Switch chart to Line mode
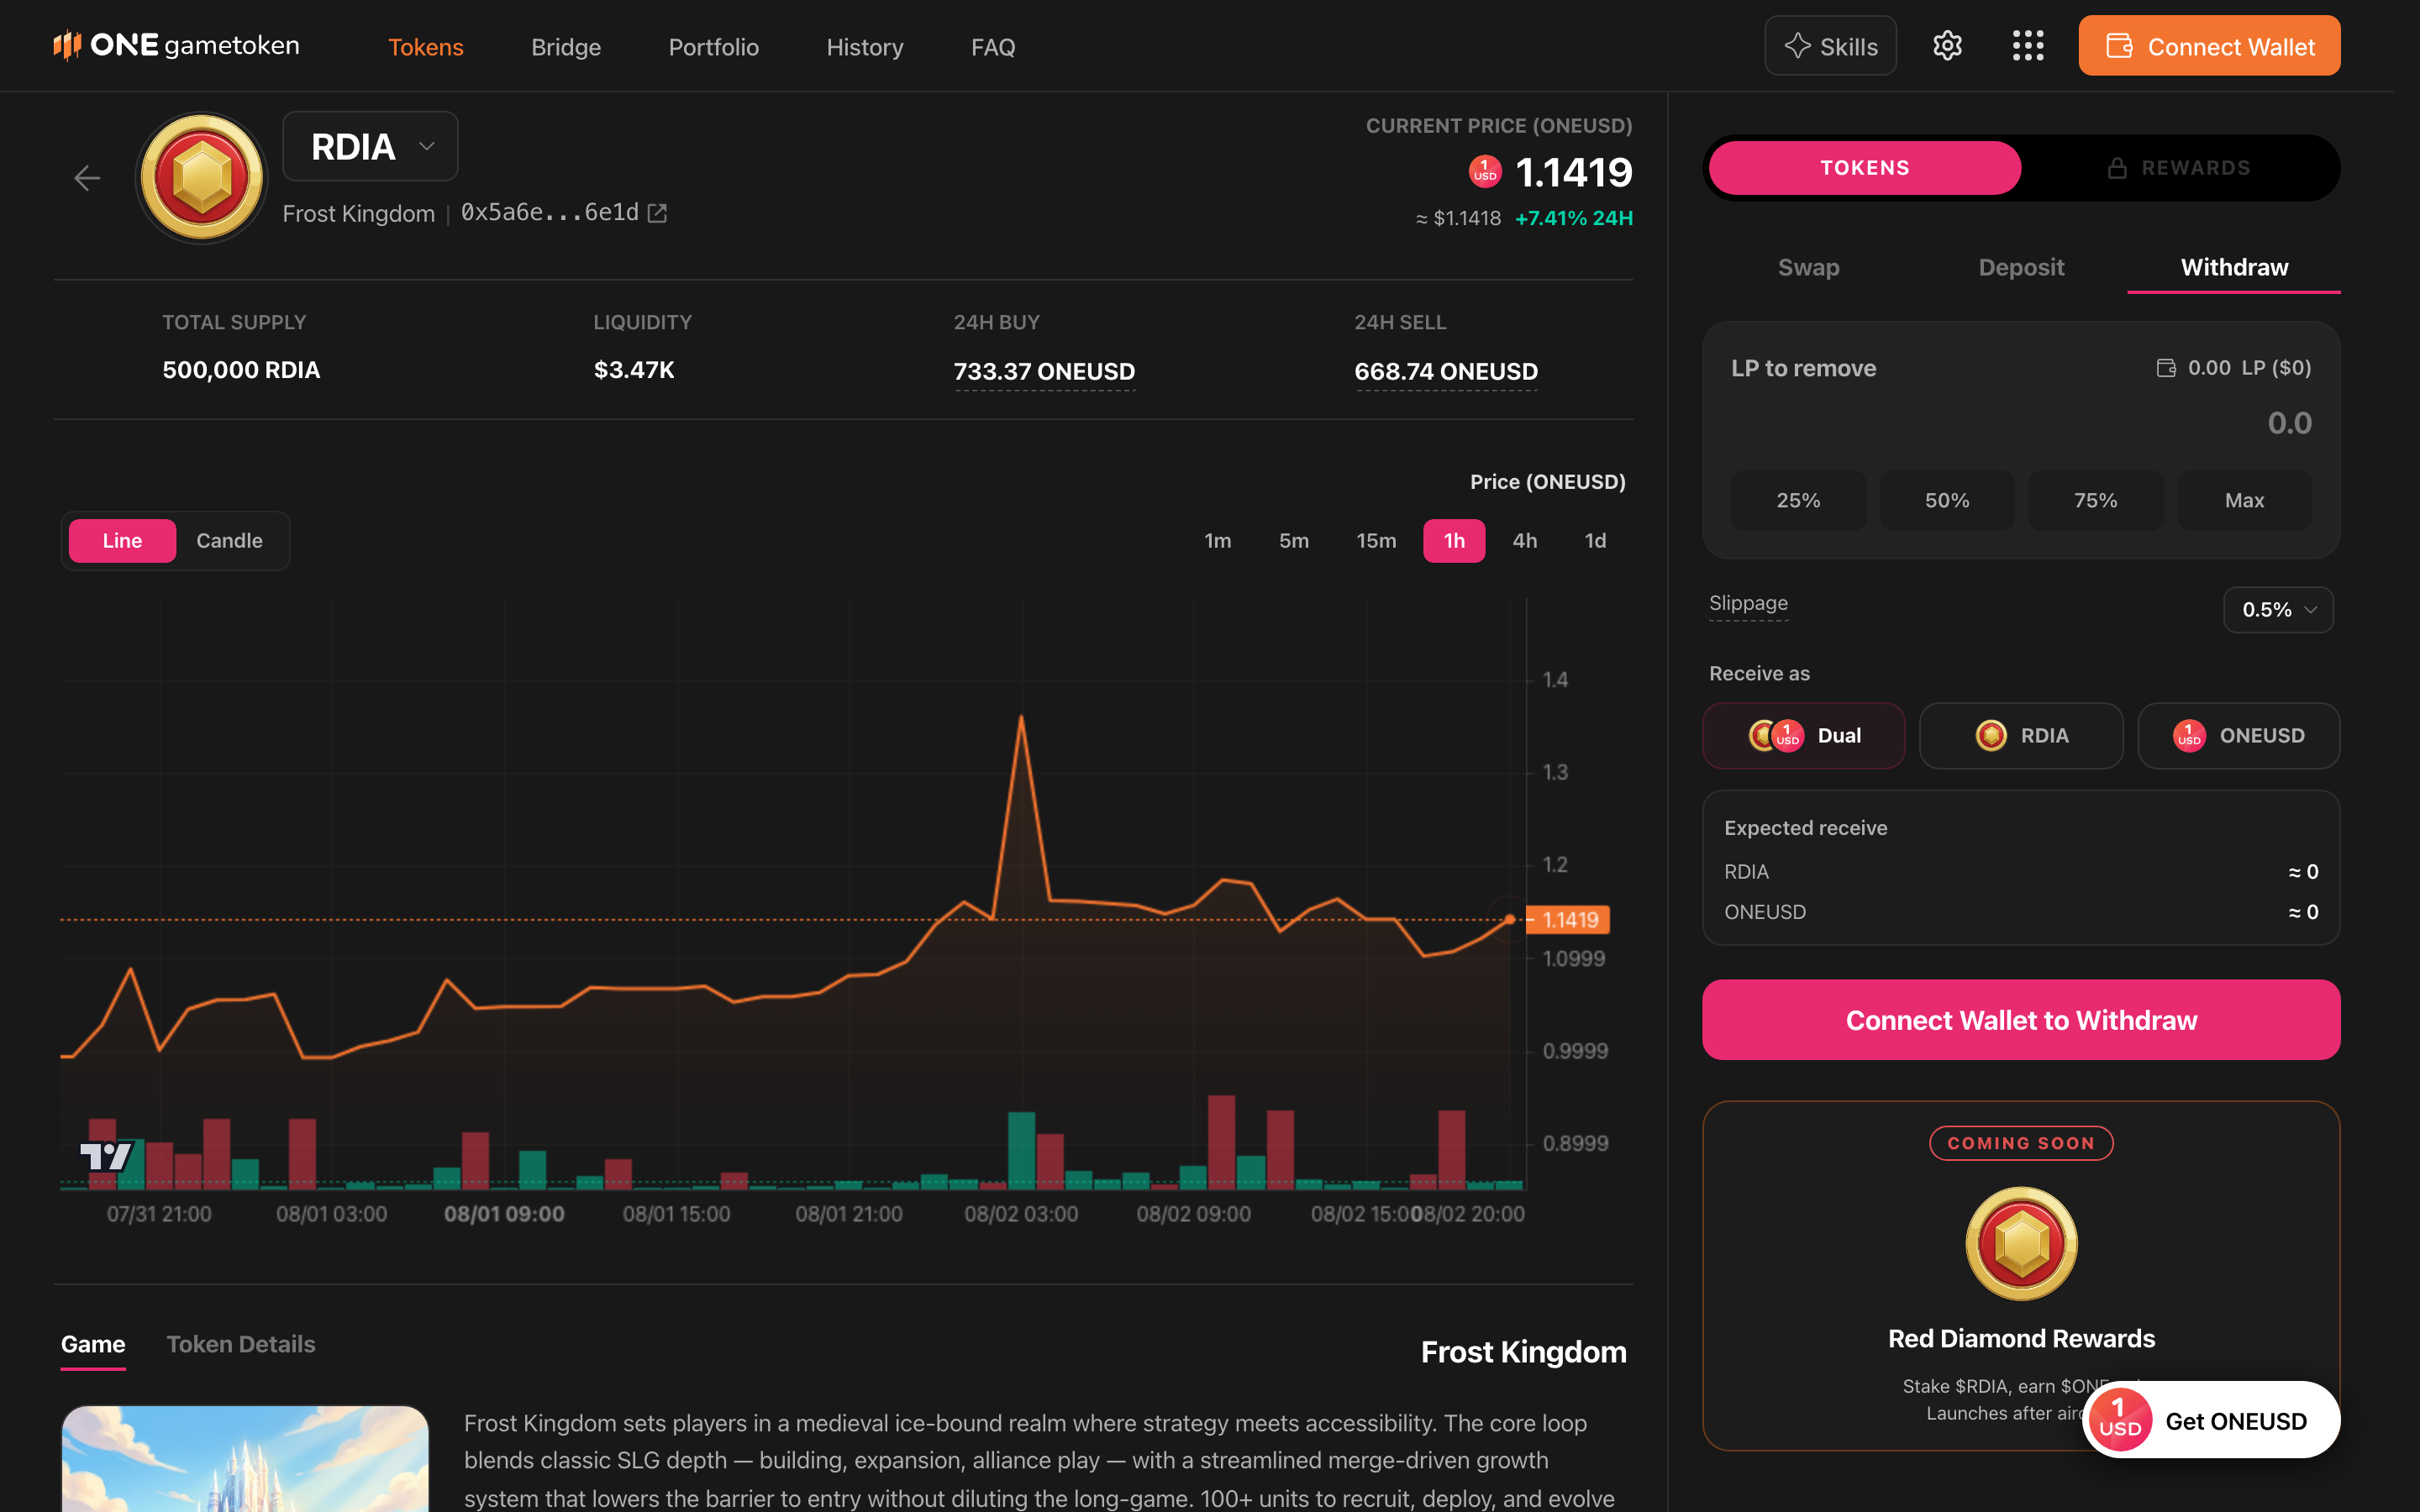 [122, 541]
